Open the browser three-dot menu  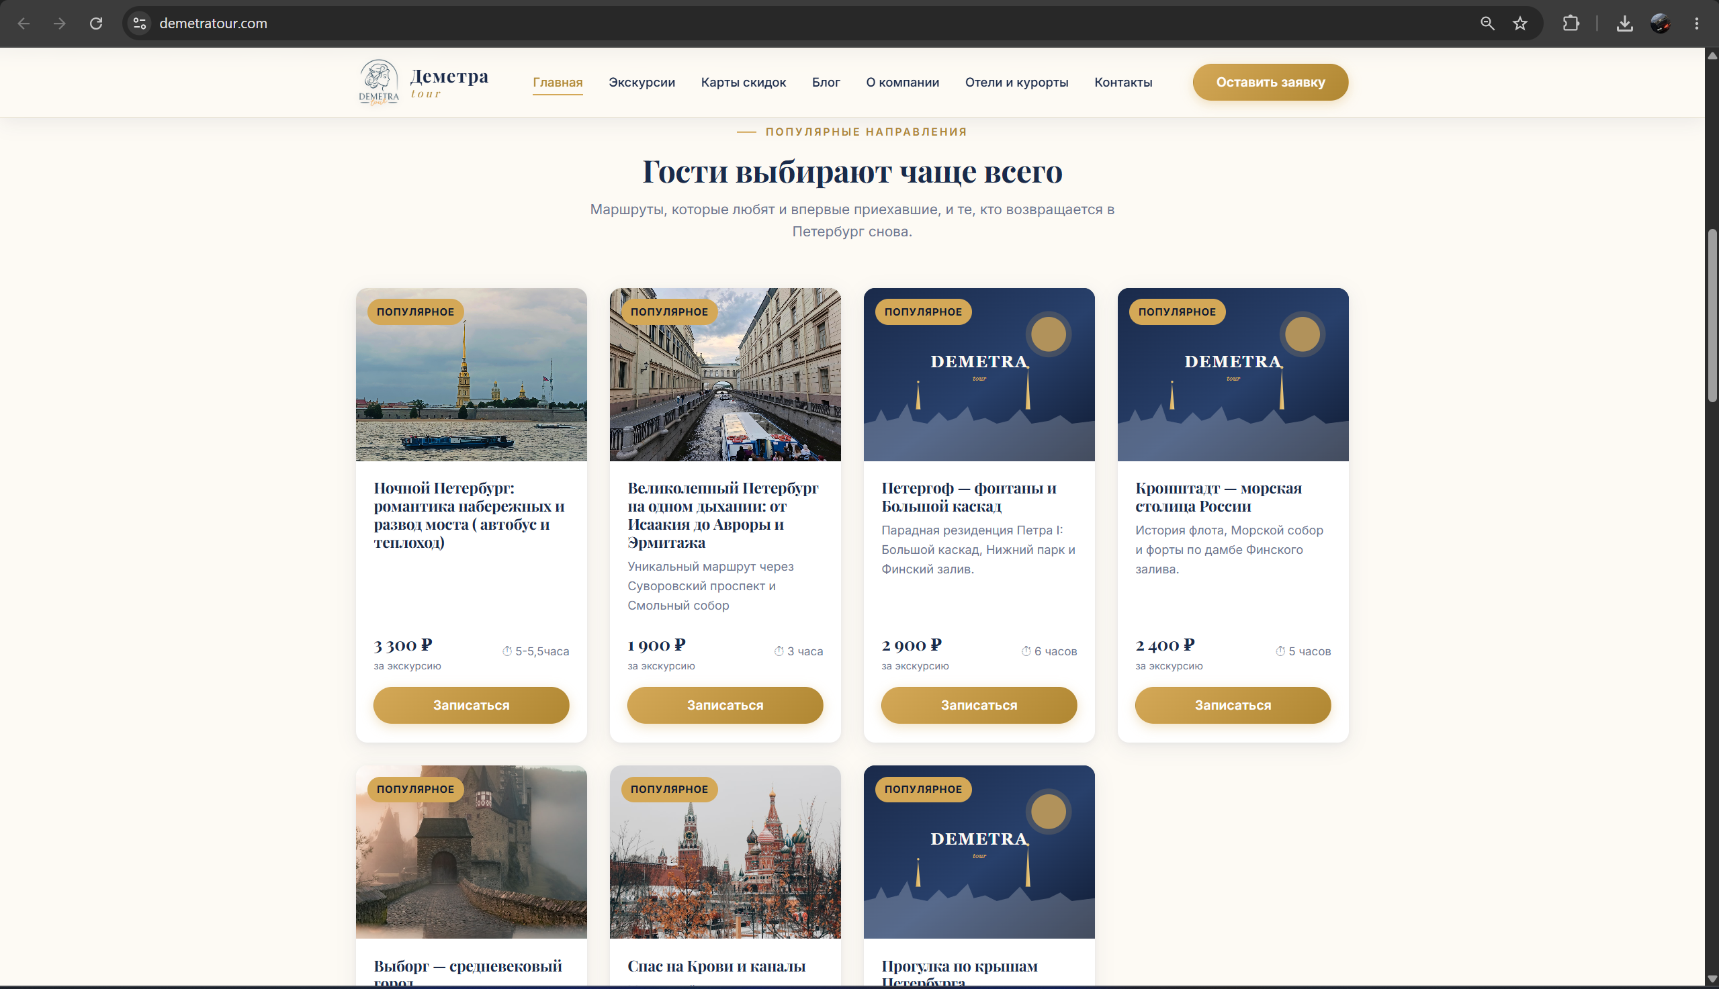pos(1697,23)
